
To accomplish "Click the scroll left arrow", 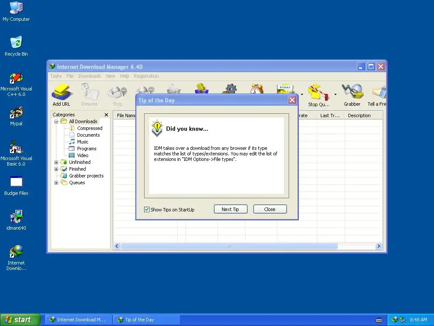I will point(117,246).
